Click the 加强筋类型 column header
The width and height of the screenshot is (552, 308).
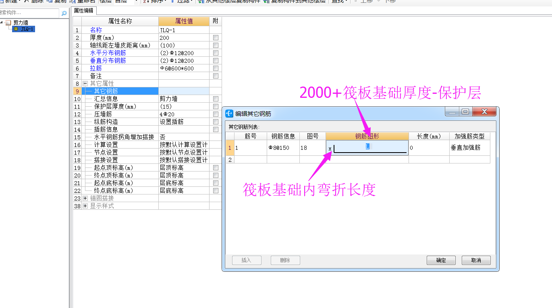coord(470,136)
